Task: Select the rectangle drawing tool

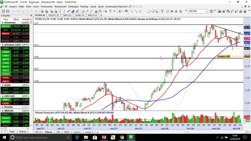Action: click(x=149, y=11)
